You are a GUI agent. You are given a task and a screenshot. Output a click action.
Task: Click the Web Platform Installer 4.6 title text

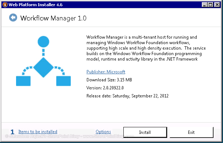pos(35,5)
